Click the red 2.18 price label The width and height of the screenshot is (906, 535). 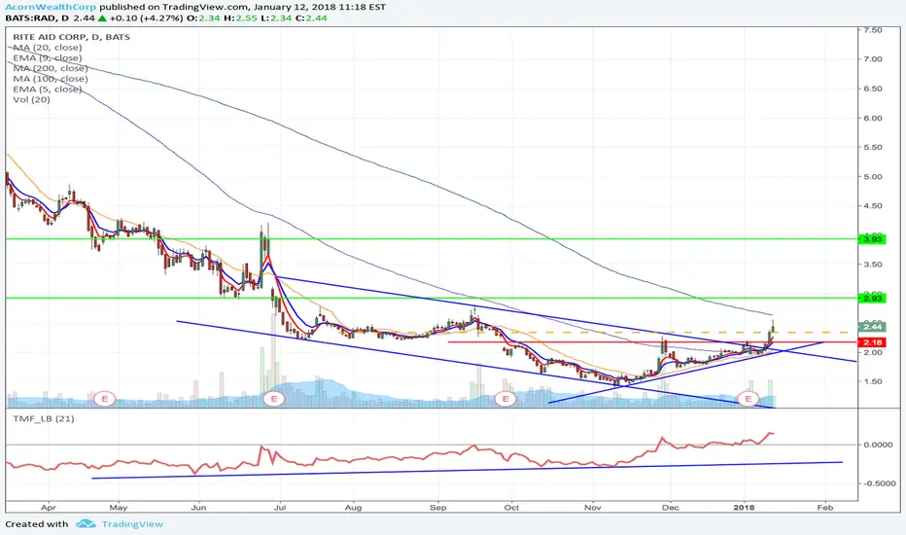872,342
